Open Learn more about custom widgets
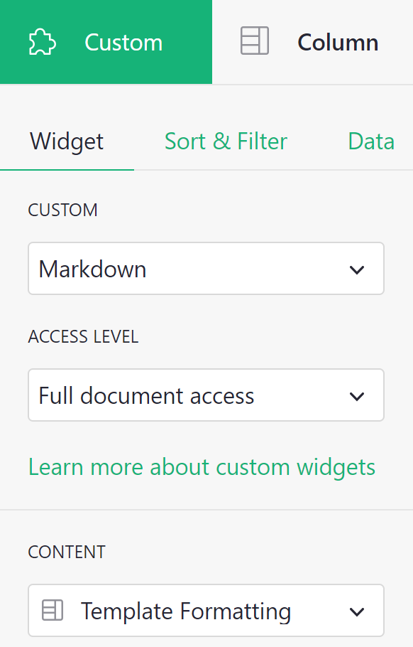The width and height of the screenshot is (413, 647). coord(202,466)
